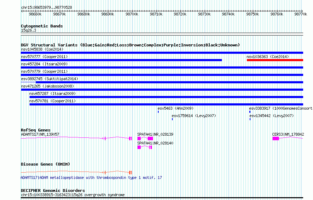Click the 98660k ruler position
The width and height of the screenshot is (313, 200).
35,14
